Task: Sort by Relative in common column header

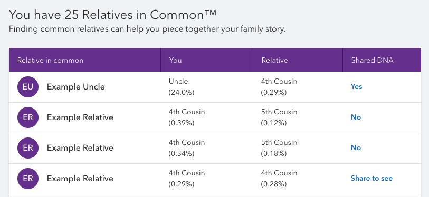Action: pyautogui.click(x=50, y=60)
